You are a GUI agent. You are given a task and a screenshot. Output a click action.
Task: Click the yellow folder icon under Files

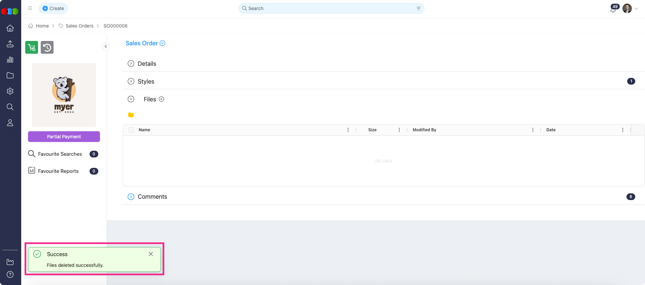[131, 115]
